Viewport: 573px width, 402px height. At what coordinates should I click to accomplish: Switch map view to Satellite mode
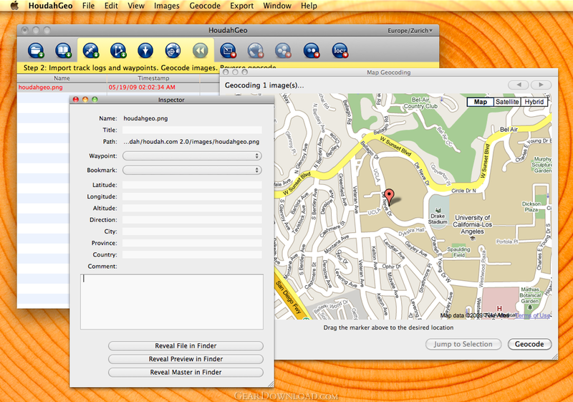tap(507, 102)
